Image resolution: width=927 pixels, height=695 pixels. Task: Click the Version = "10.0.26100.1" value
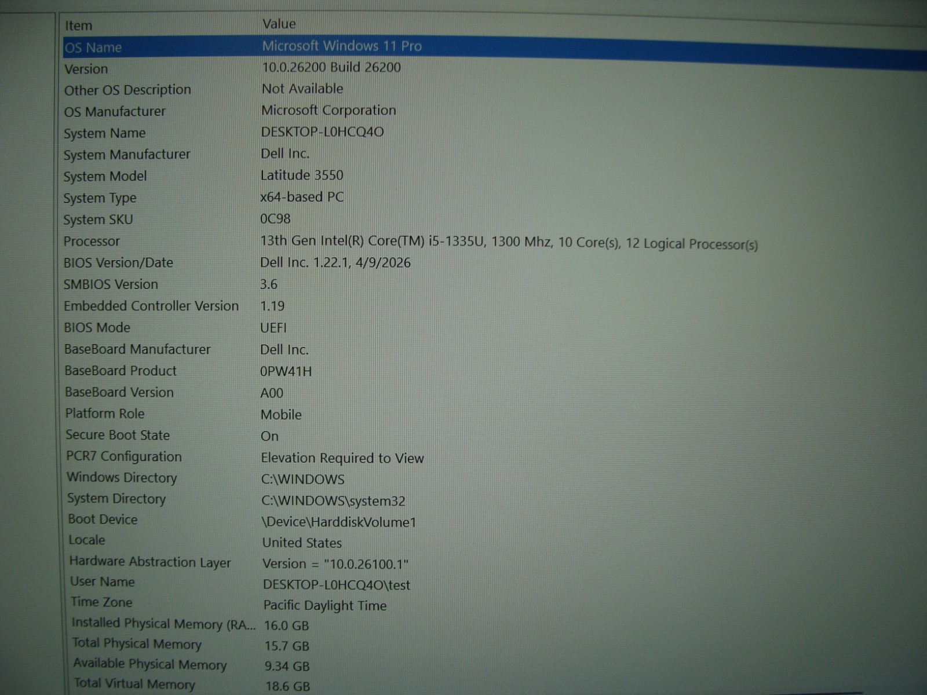pyautogui.click(x=335, y=564)
